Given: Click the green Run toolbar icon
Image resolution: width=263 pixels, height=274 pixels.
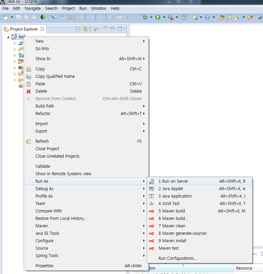Looking at the screenshot, I should [158, 17].
